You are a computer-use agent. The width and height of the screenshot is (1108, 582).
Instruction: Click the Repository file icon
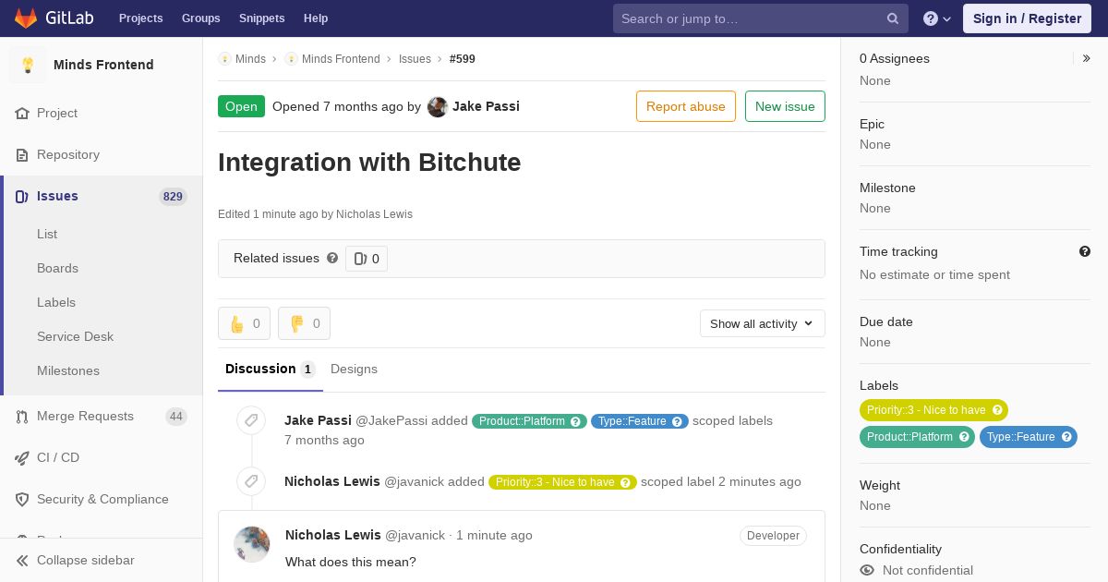22,154
